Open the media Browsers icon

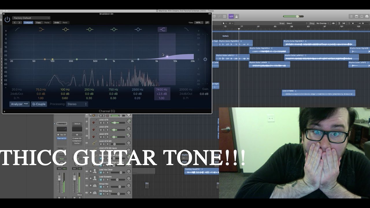pos(367,16)
